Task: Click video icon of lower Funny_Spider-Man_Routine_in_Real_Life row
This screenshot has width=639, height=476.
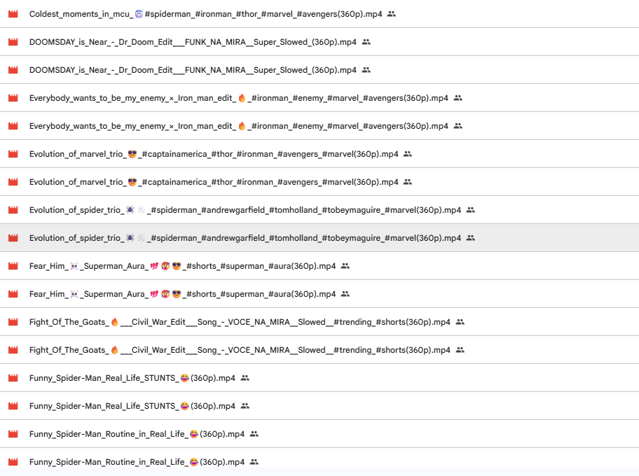Action: (x=13, y=462)
